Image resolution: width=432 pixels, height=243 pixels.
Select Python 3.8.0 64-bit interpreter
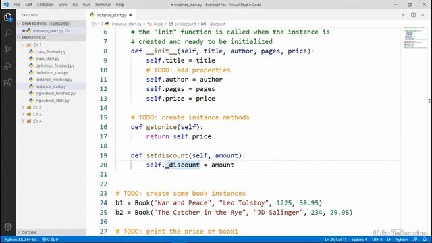click(x=21, y=240)
